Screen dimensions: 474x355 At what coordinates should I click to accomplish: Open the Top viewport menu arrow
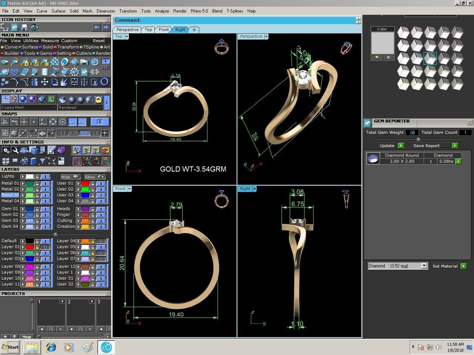pos(127,37)
